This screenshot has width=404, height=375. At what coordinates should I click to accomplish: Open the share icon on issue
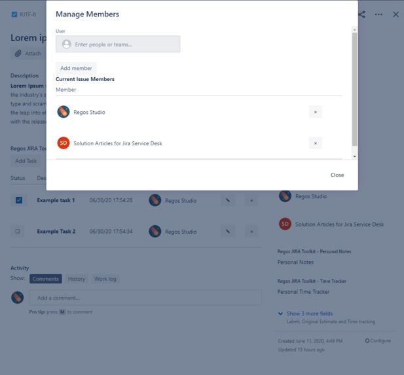click(x=361, y=14)
